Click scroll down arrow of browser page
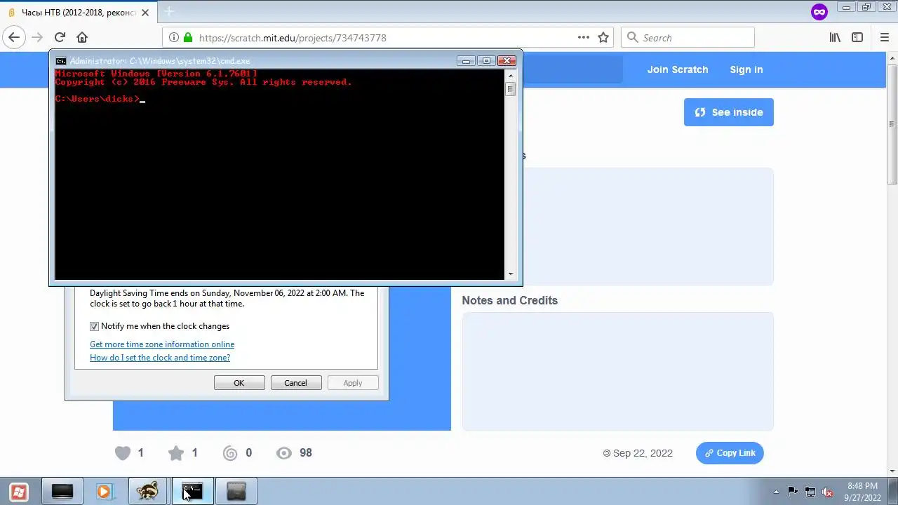Screen dimensions: 898x505 coord(892,471)
